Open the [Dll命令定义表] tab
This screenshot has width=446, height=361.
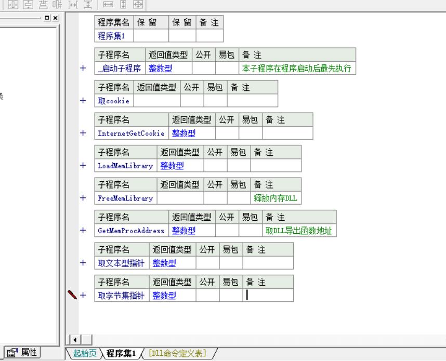(177, 353)
